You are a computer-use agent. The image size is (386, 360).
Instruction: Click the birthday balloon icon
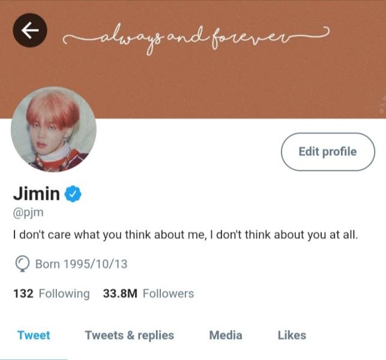22,264
